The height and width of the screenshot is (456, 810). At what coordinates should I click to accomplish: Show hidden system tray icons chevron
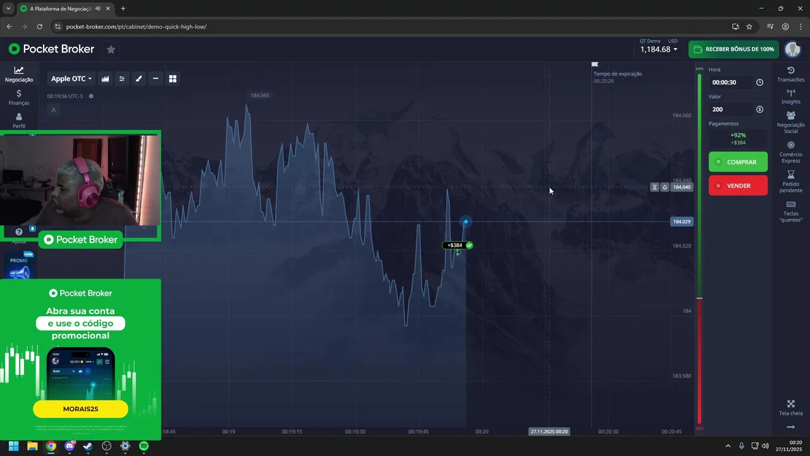tap(728, 446)
